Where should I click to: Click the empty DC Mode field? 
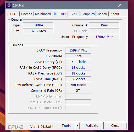(104, 31)
